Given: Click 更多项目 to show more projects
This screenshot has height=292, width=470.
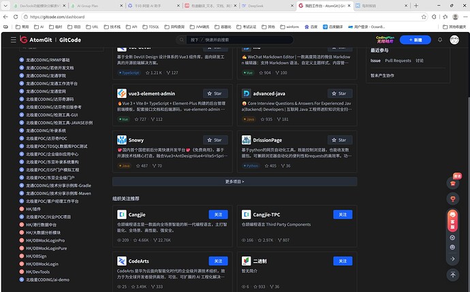Looking at the screenshot, I should [x=235, y=182].
